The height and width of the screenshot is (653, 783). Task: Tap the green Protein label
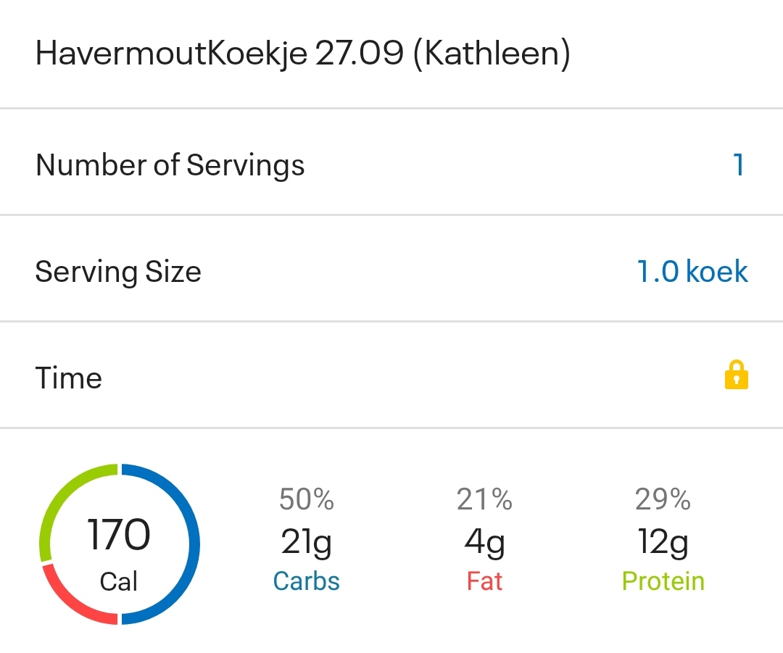[663, 581]
